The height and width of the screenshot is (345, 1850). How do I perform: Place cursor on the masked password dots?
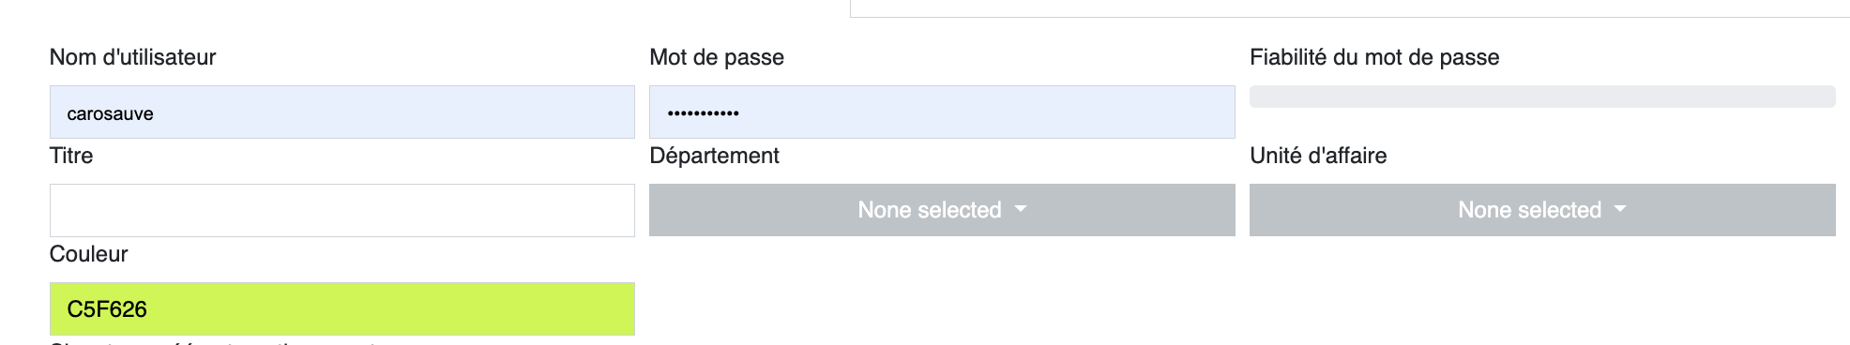tap(704, 113)
